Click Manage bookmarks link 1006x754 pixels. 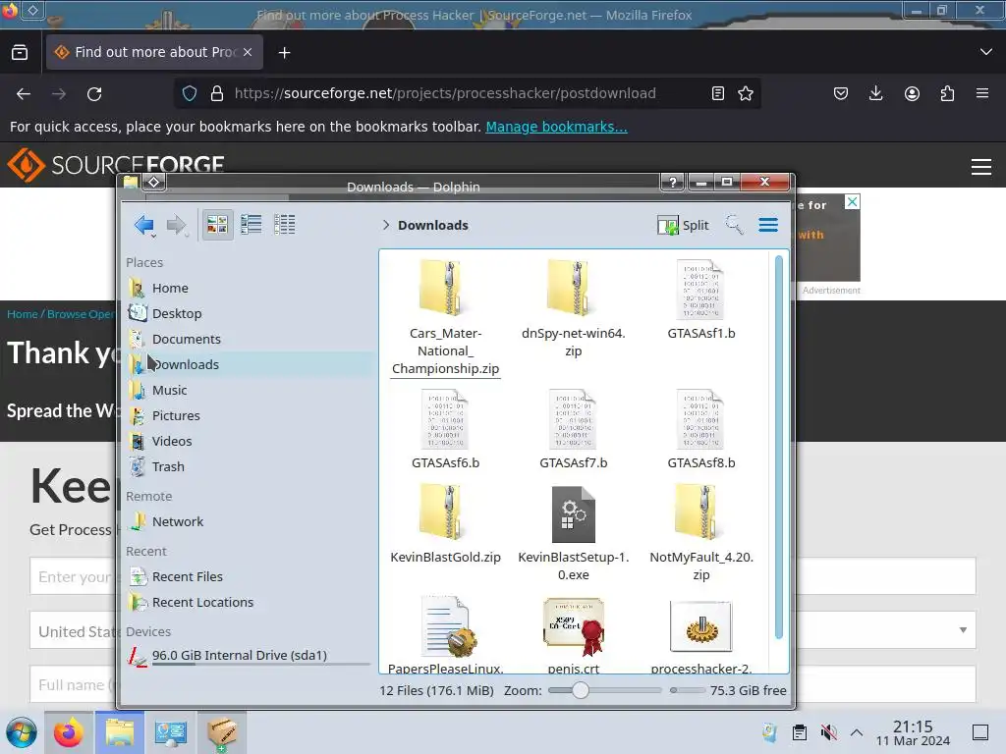[x=556, y=127]
